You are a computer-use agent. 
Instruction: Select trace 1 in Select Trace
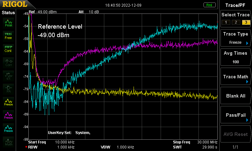coord(225,22)
